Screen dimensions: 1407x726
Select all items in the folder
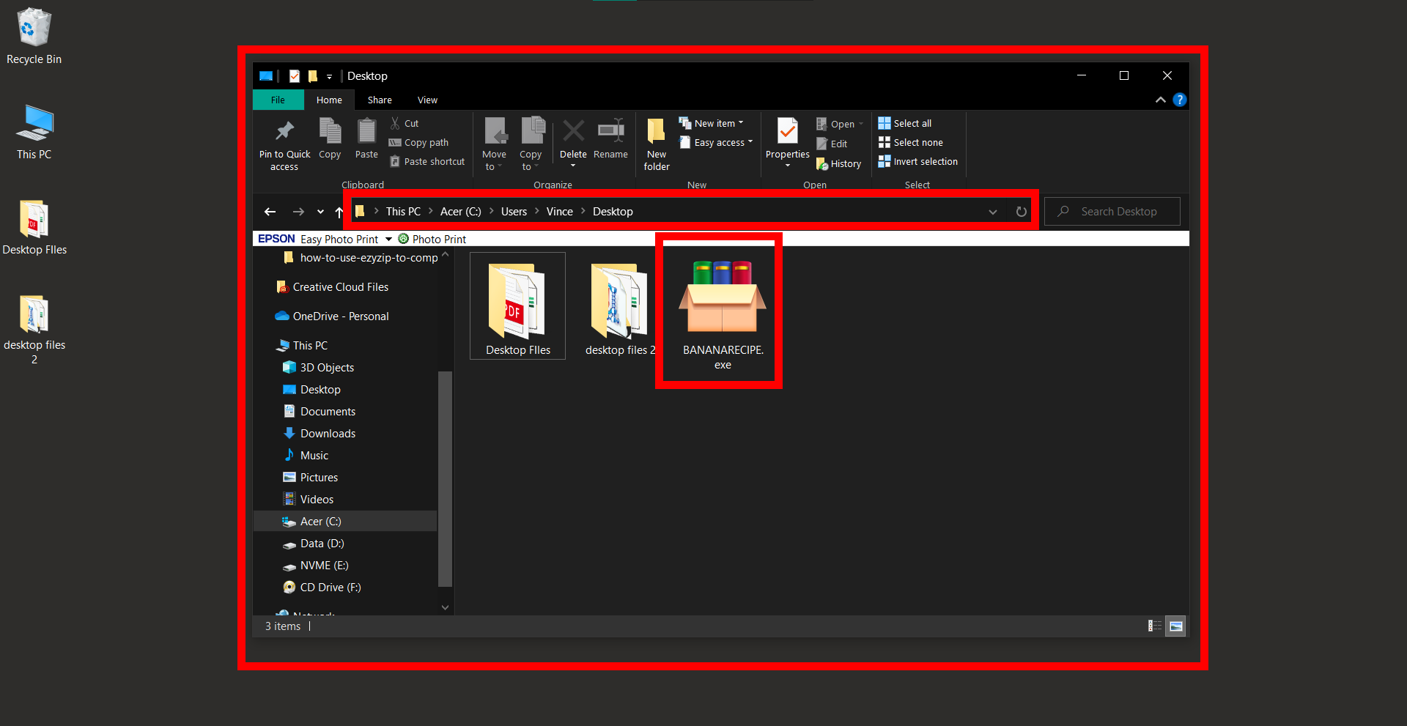tap(904, 123)
